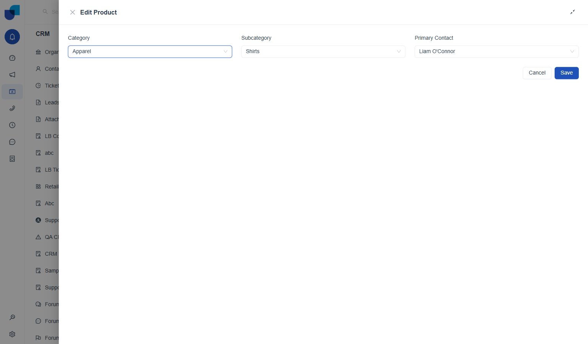
Task: Open the search tool icon near bottom
Action: pos(12,317)
